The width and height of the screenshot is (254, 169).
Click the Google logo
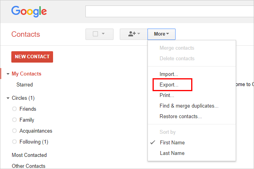point(29,11)
